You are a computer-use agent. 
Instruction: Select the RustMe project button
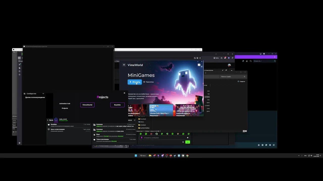point(117,105)
